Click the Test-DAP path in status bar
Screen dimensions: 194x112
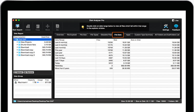35,101
